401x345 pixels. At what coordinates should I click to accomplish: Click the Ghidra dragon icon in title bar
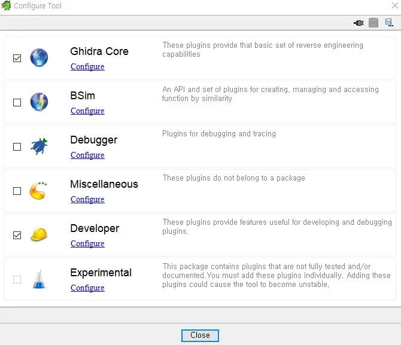click(6, 5)
